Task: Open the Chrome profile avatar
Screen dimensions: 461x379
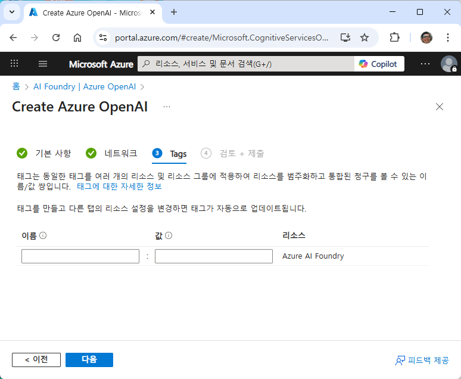Action: [426, 38]
